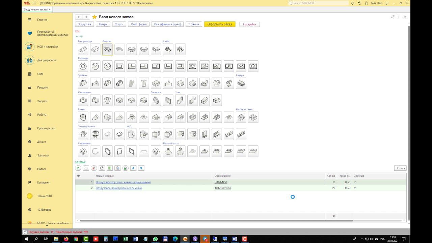Open the Настройки button
Screen dimensions: 432x243
[249, 24]
